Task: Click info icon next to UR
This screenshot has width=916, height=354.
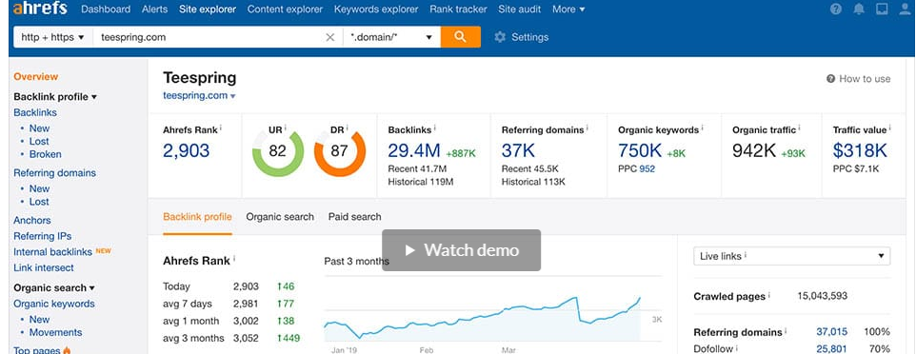Action: tap(287, 128)
